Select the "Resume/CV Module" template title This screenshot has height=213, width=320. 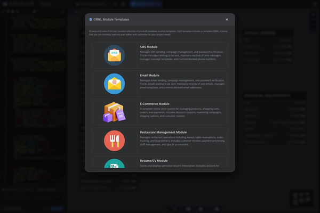point(154,161)
